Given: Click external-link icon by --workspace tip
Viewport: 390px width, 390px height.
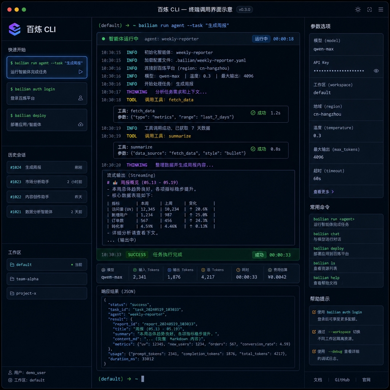Looking at the screenshot, I should 314,332.
